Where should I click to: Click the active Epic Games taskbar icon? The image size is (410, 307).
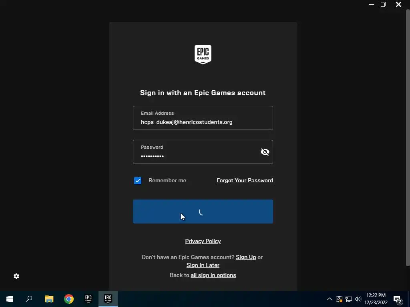point(108,299)
